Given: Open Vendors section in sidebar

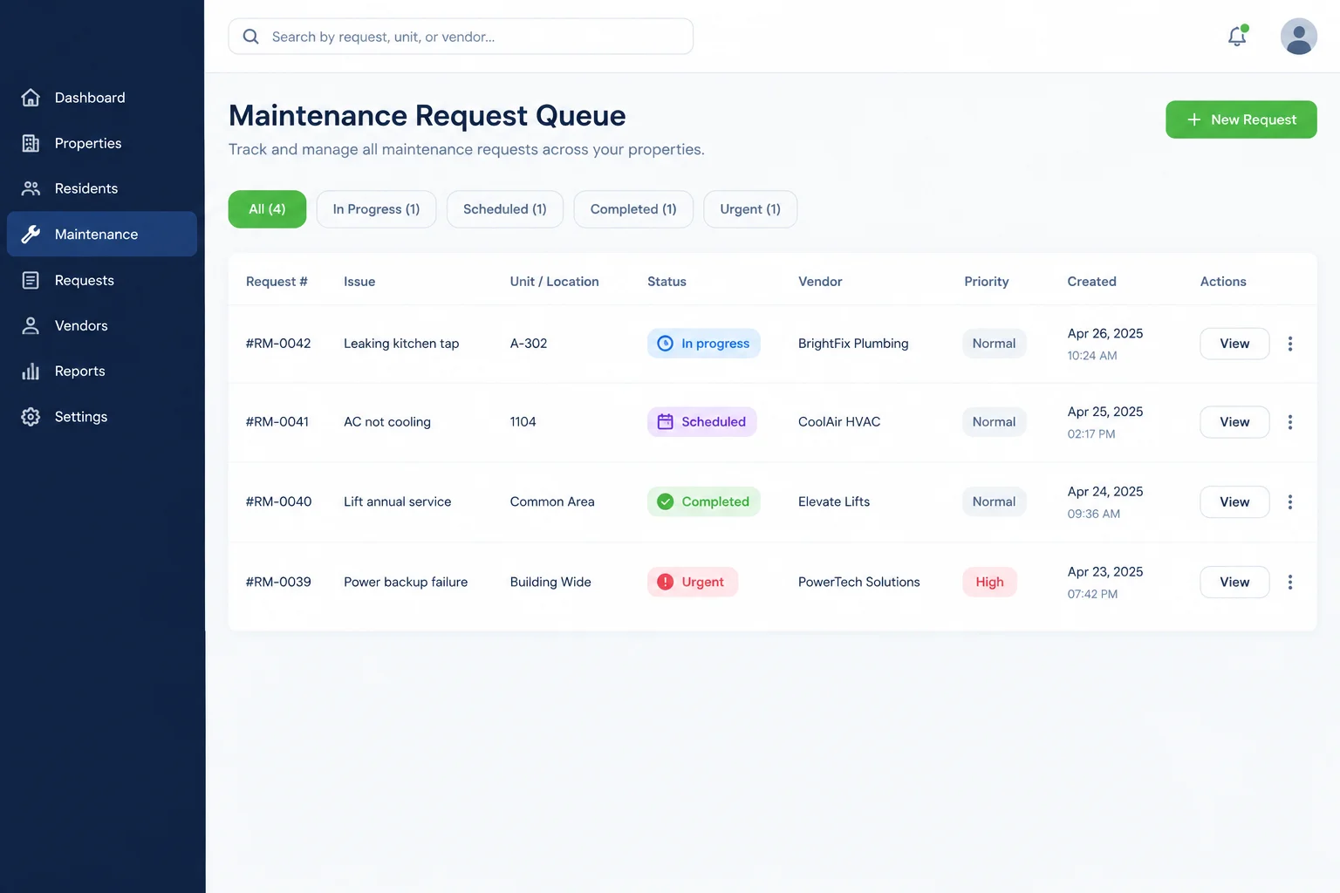Looking at the screenshot, I should [102, 325].
